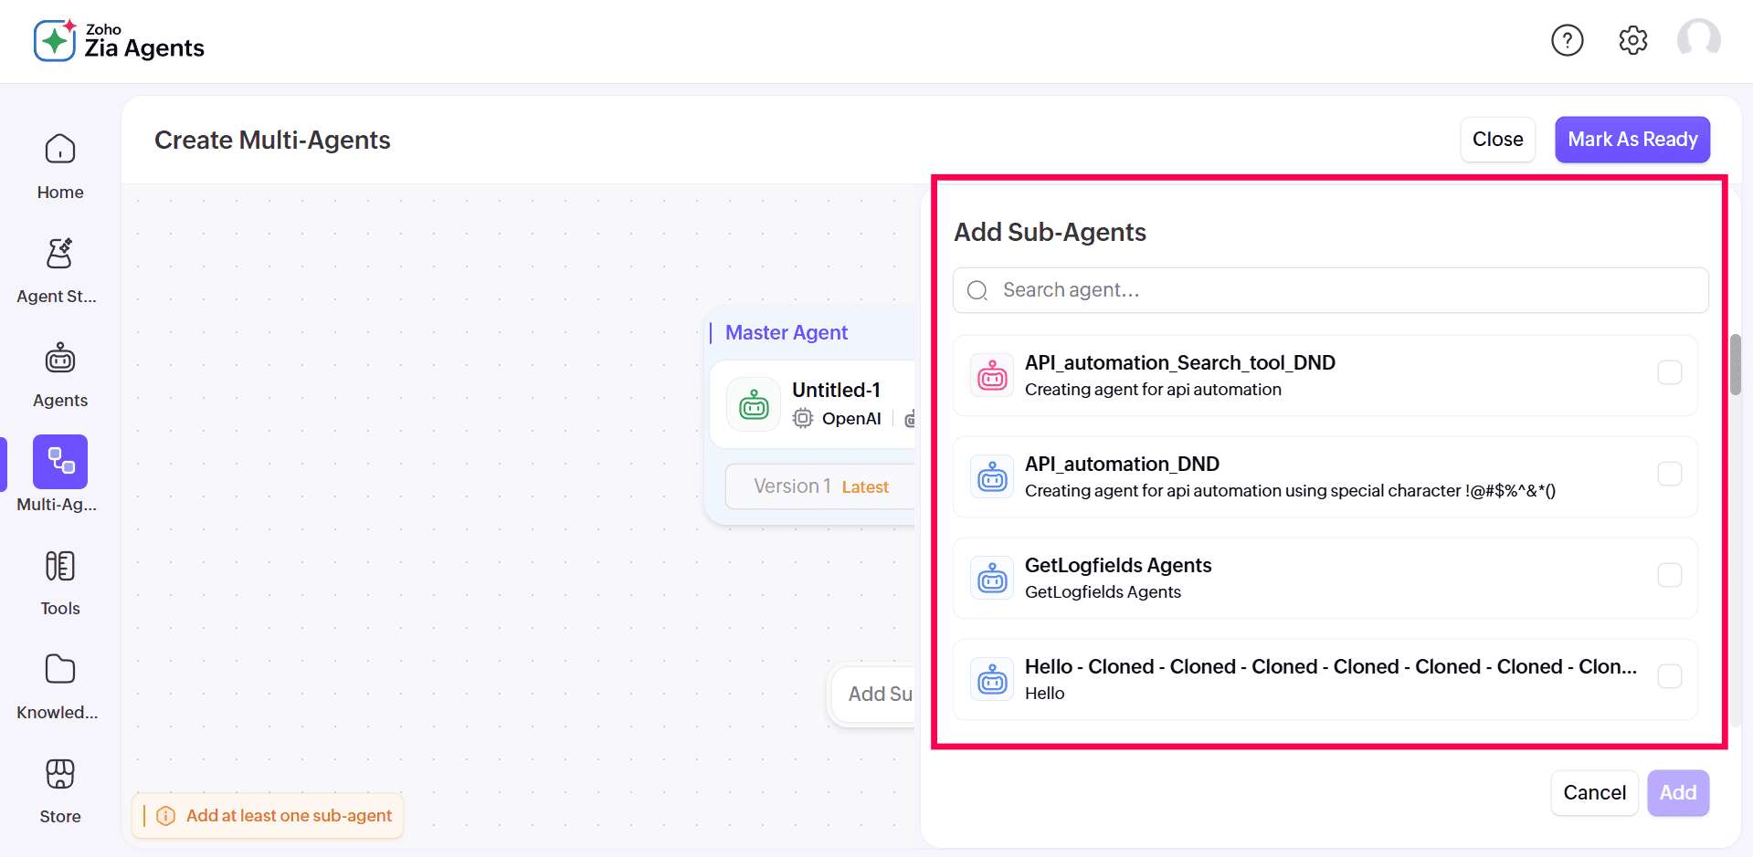
Task: Open the help question-mark icon
Action: coord(1568,40)
